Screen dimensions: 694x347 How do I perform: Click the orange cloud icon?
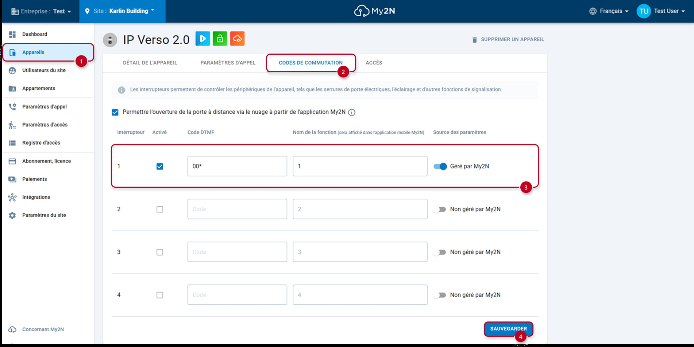[x=237, y=39]
